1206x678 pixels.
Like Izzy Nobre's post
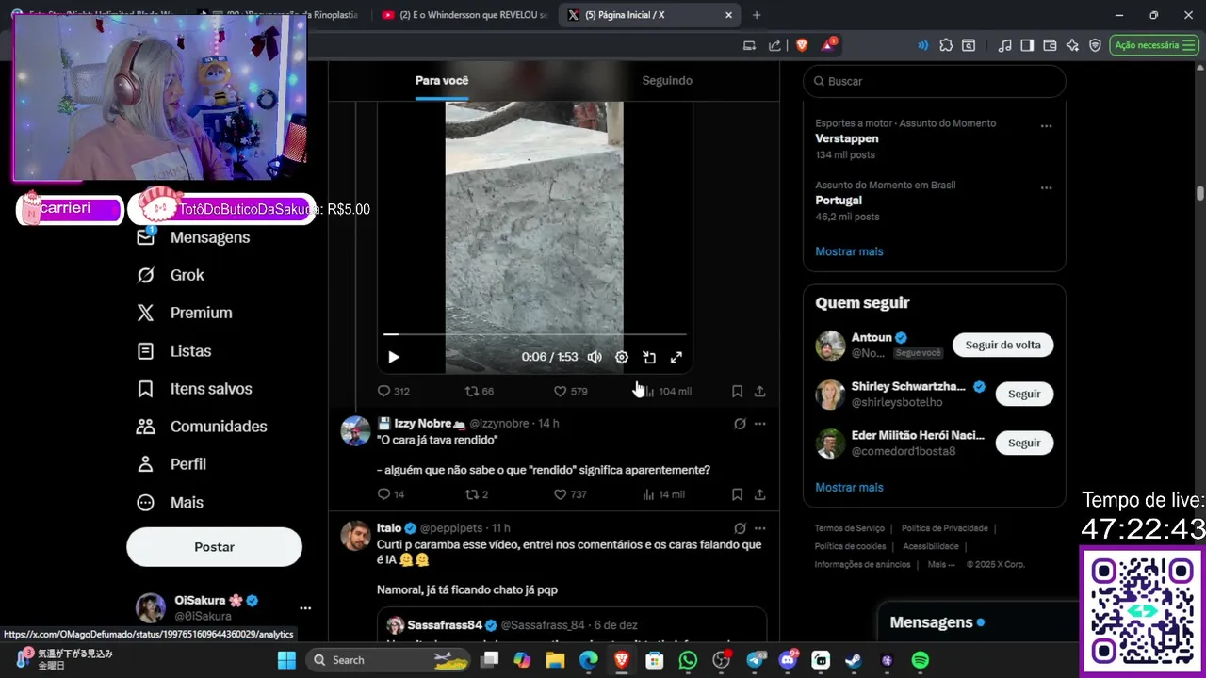coord(570,494)
